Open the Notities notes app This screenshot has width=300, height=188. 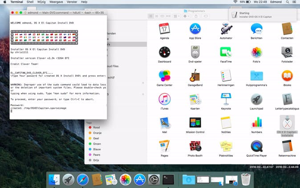[x=226, y=123]
